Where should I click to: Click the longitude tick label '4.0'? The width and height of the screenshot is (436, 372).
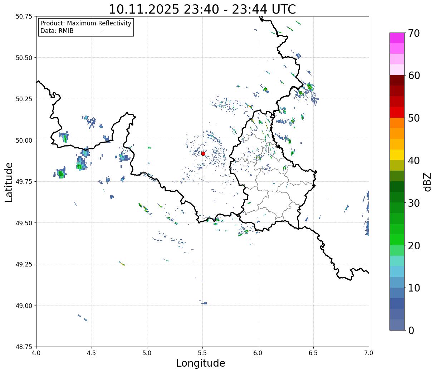click(36, 353)
